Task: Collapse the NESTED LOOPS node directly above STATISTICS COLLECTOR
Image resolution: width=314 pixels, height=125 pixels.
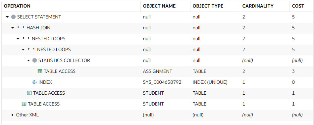Action: click(x=23, y=49)
